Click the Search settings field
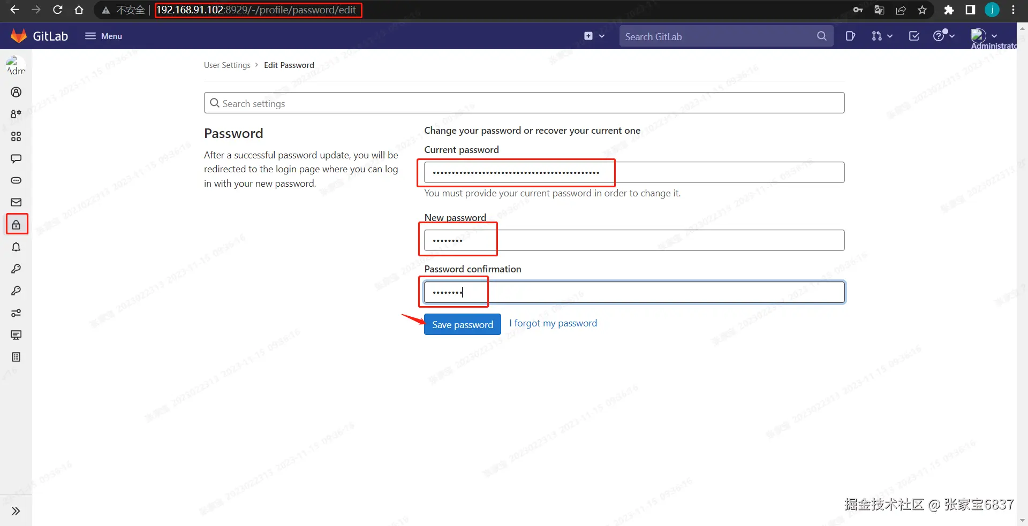 (524, 103)
